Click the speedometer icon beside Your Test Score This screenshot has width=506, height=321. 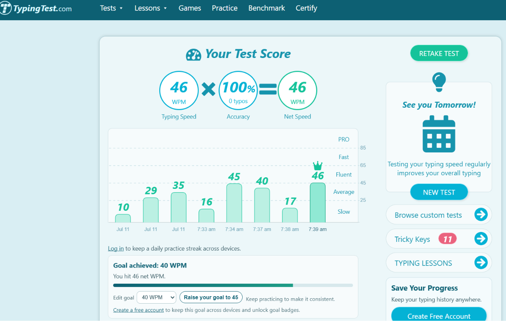193,54
